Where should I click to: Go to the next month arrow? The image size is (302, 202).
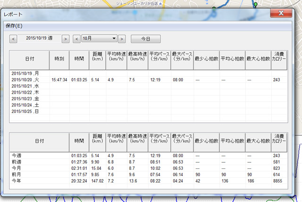point(122,39)
